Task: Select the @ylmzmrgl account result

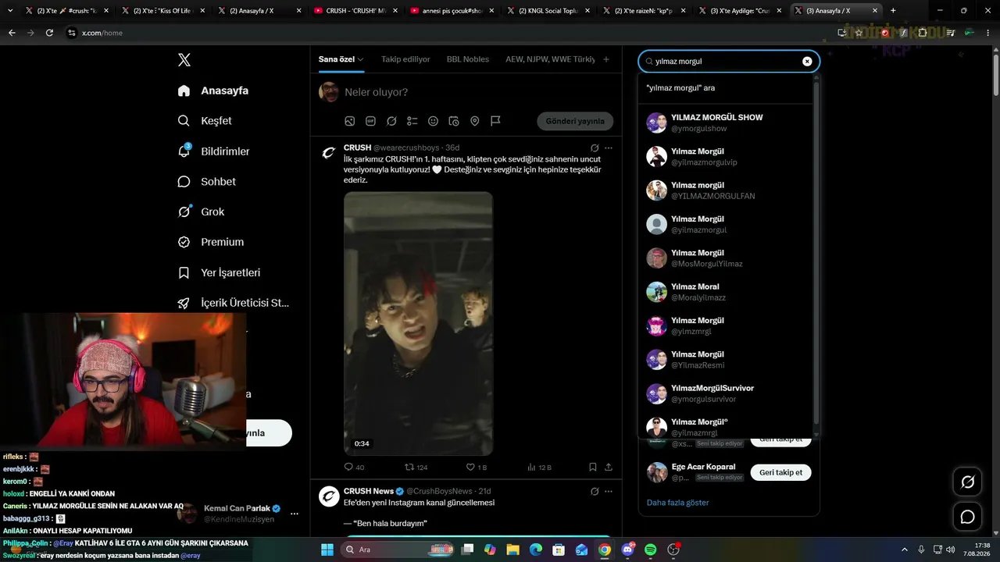Action: coord(727,325)
